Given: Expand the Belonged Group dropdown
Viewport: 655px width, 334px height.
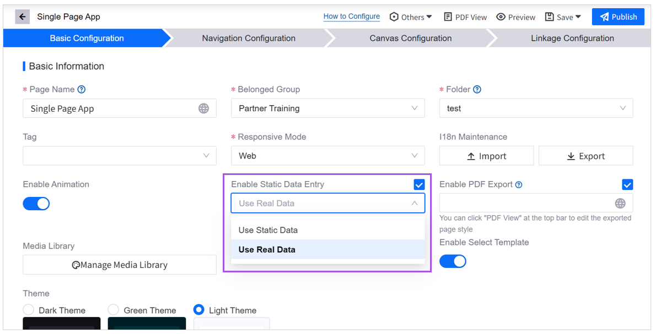Looking at the screenshot, I should point(327,108).
